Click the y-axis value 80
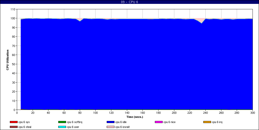259x130 pixels. pos(14,37)
